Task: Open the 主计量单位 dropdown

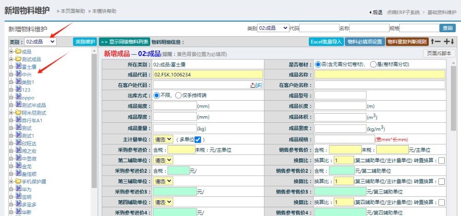Action: (x=163, y=139)
